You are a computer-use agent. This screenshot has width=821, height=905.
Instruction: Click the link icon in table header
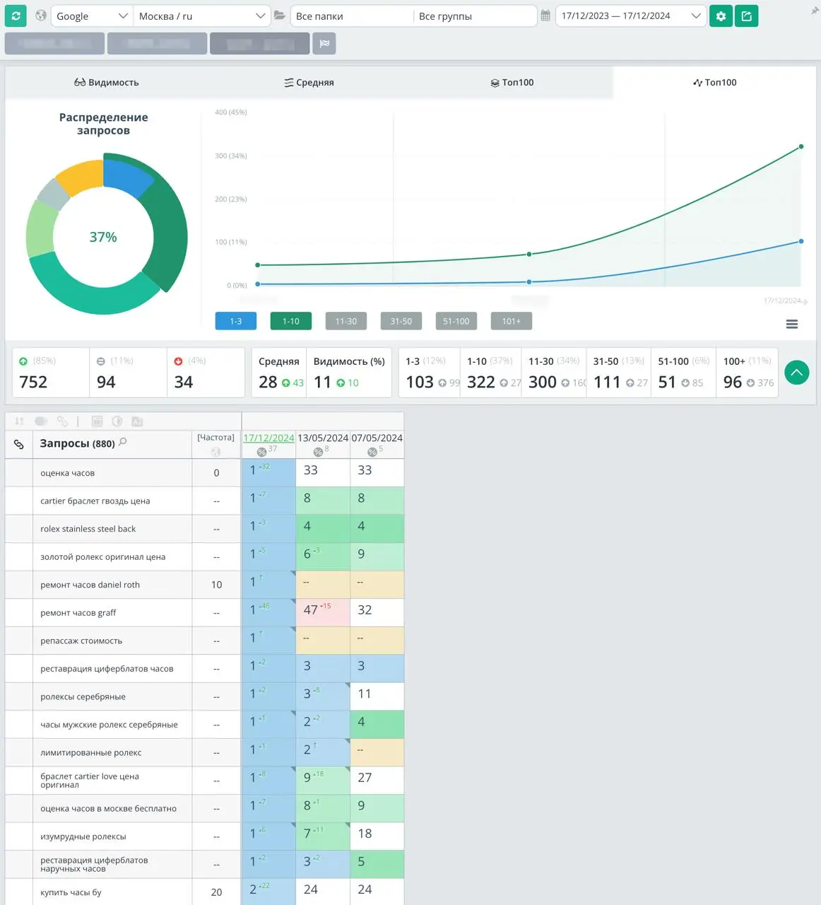19,444
